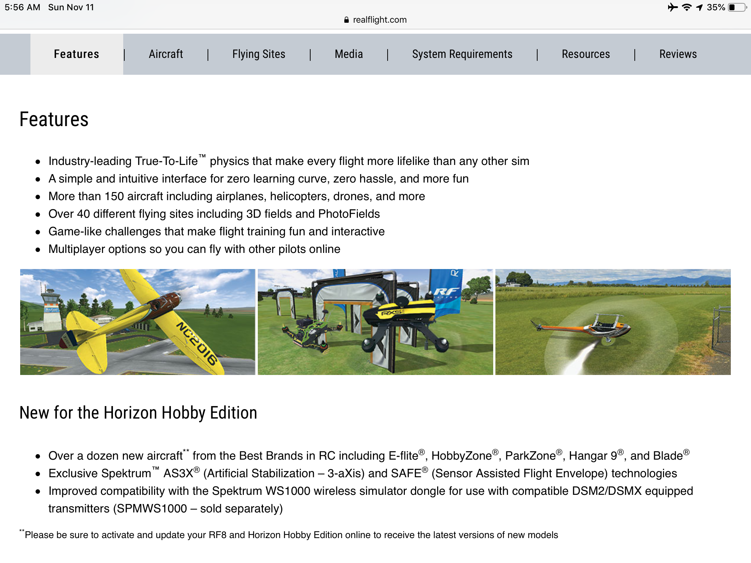This screenshot has height=563, width=751.
Task: Tap the padlock icon beside the URL
Action: point(347,20)
